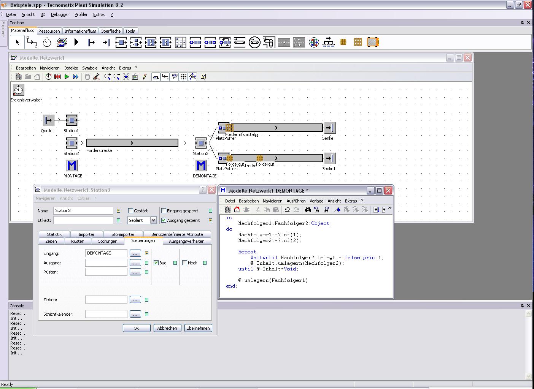Click the broom cleanup icon in network toolbar
This screenshot has width=534, height=389.
click(x=96, y=77)
